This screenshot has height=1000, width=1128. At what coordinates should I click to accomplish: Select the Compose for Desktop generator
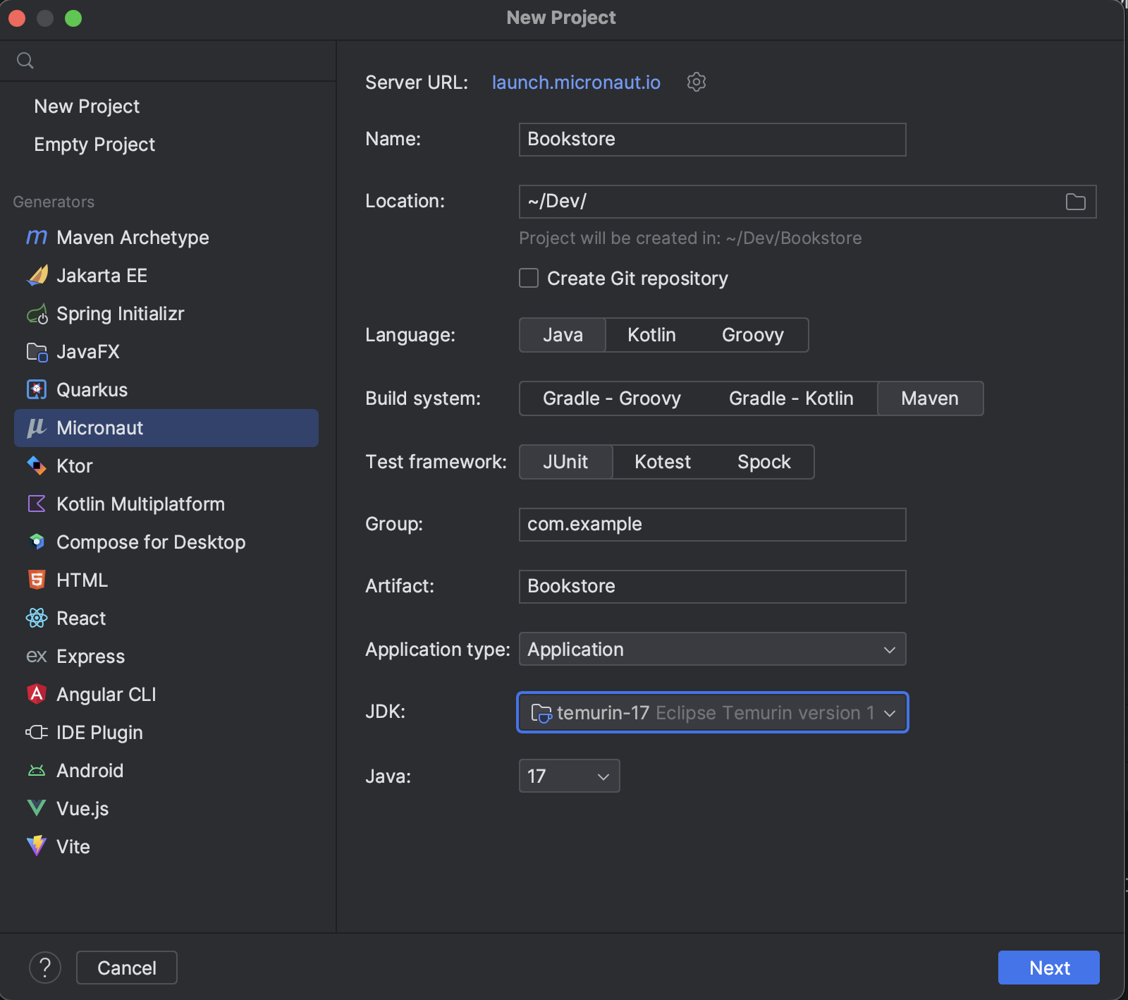166,542
